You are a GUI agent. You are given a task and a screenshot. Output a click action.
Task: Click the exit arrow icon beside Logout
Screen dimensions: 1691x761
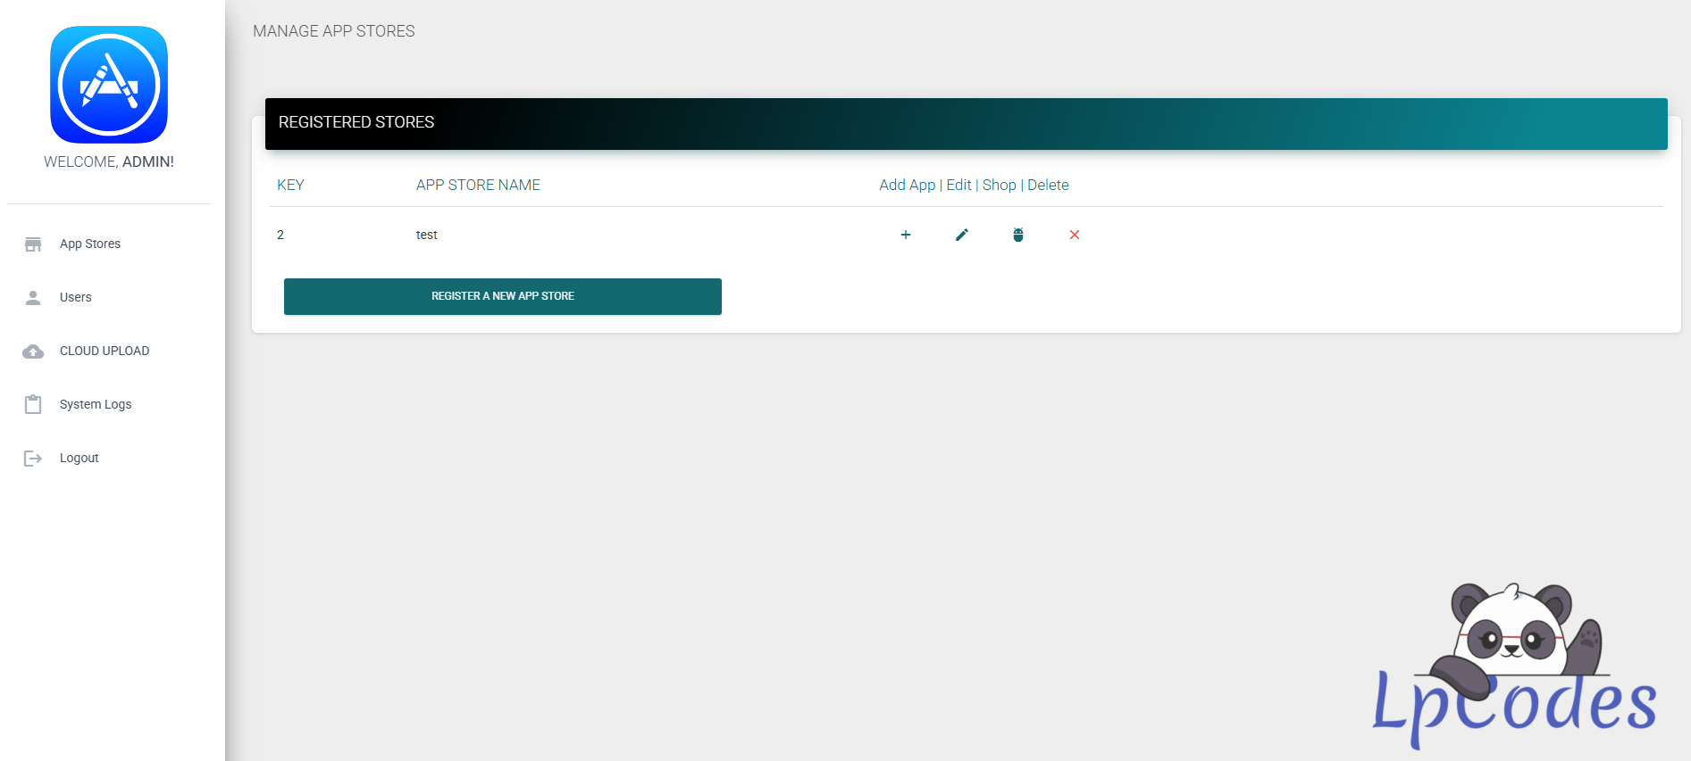tap(33, 459)
